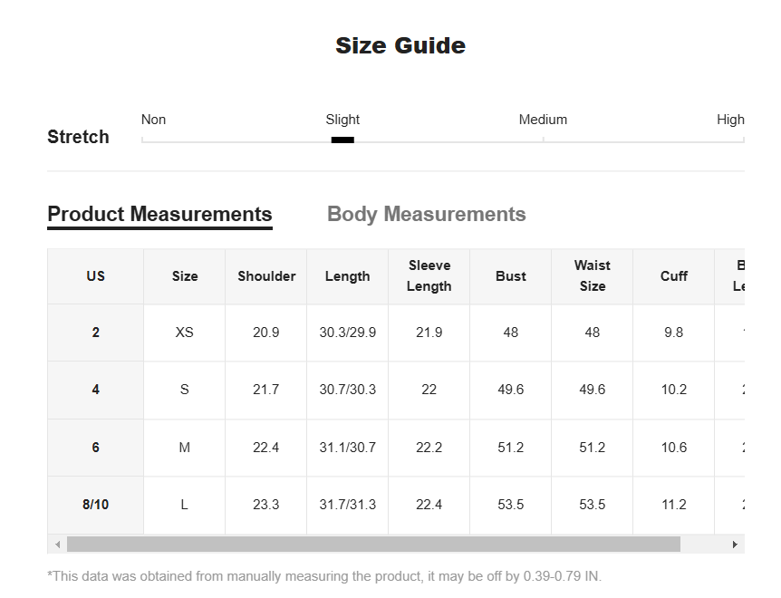Click the Shoulder column header
Image resolution: width=781 pixels, height=598 pixels.
266,276
